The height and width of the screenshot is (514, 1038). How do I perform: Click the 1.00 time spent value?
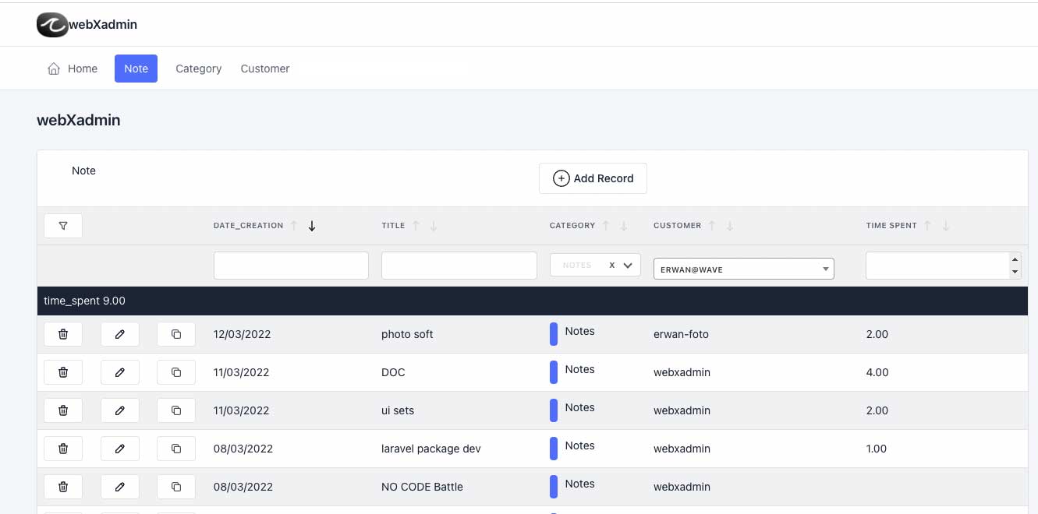[x=877, y=449]
